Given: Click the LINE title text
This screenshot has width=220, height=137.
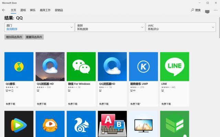Looking at the screenshot, I should coord(164,84).
